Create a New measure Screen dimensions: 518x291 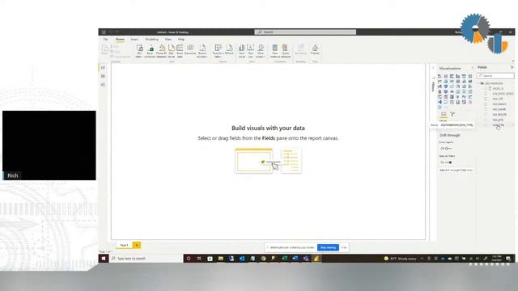click(x=275, y=51)
